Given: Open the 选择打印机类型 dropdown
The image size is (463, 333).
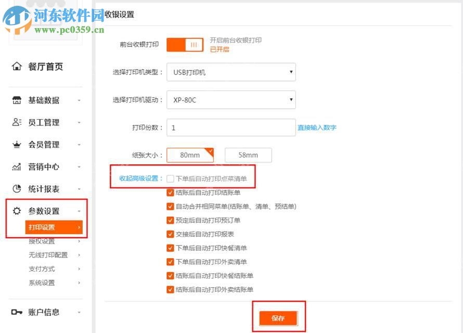Looking at the screenshot, I should coord(231,72).
